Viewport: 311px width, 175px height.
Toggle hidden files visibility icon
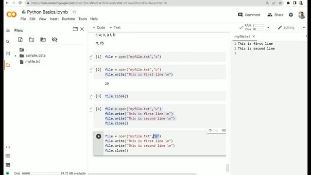coord(54,39)
